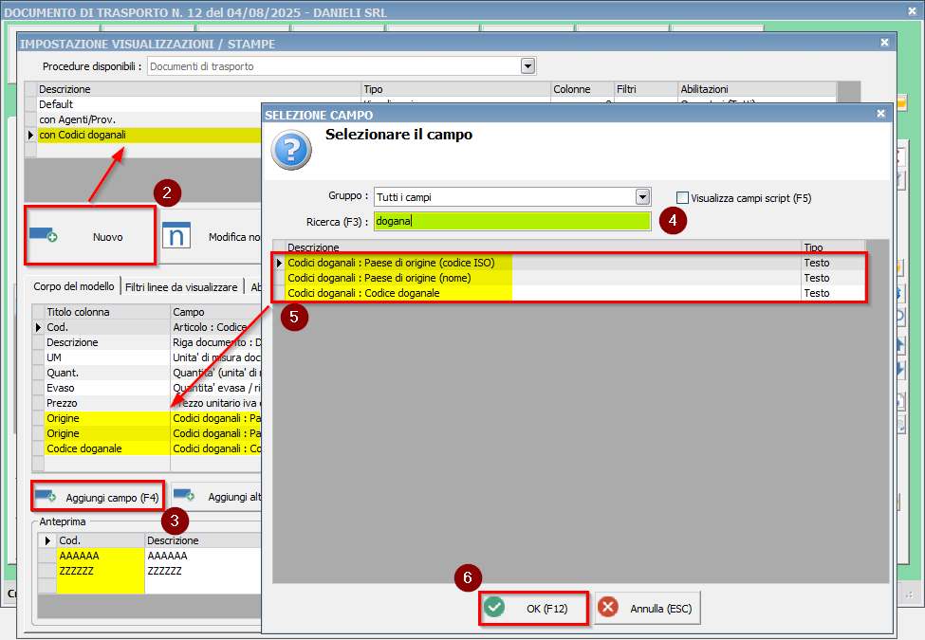Select the 'con Agenti/Prov.' layout row
Viewport: 925px width, 640px height.
tap(76, 119)
